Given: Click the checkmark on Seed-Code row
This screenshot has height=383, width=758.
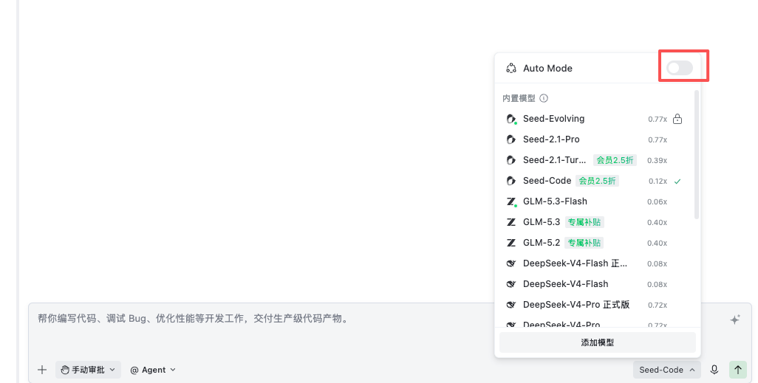Looking at the screenshot, I should [677, 182].
